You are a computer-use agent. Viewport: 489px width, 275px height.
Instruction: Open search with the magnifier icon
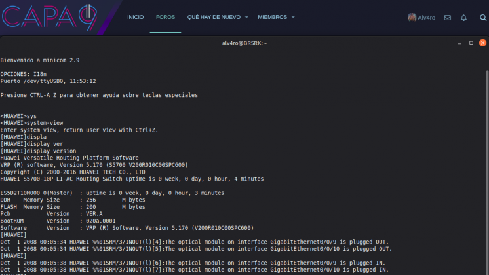pyautogui.click(x=482, y=18)
